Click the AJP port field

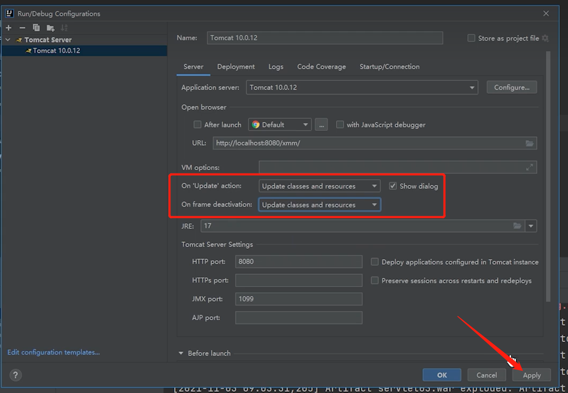point(299,318)
